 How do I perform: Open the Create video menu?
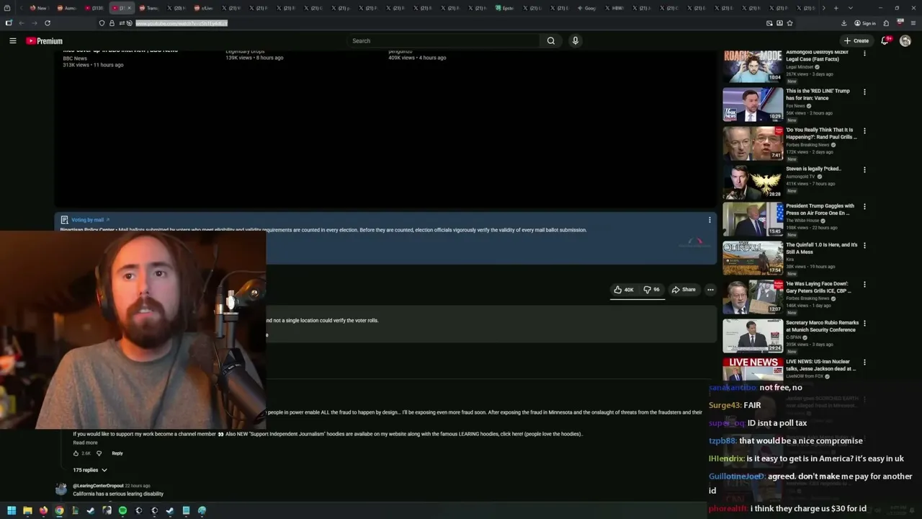pos(856,41)
